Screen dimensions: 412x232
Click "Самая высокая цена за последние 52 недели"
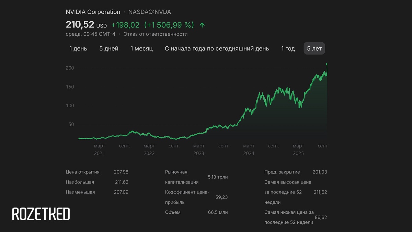pos(288,192)
